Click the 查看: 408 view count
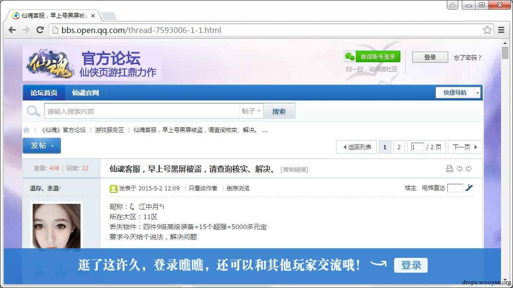Screen dimensions: 513x288 [46, 168]
